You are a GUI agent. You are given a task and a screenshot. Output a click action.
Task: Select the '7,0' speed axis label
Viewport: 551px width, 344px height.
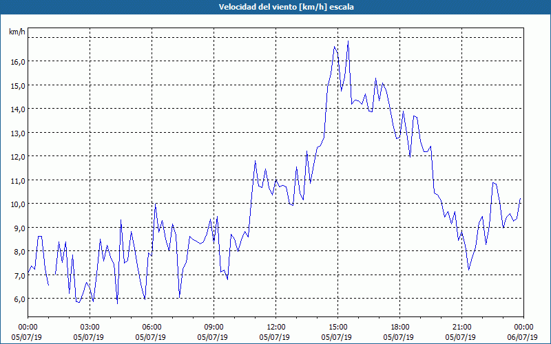(x=19, y=276)
